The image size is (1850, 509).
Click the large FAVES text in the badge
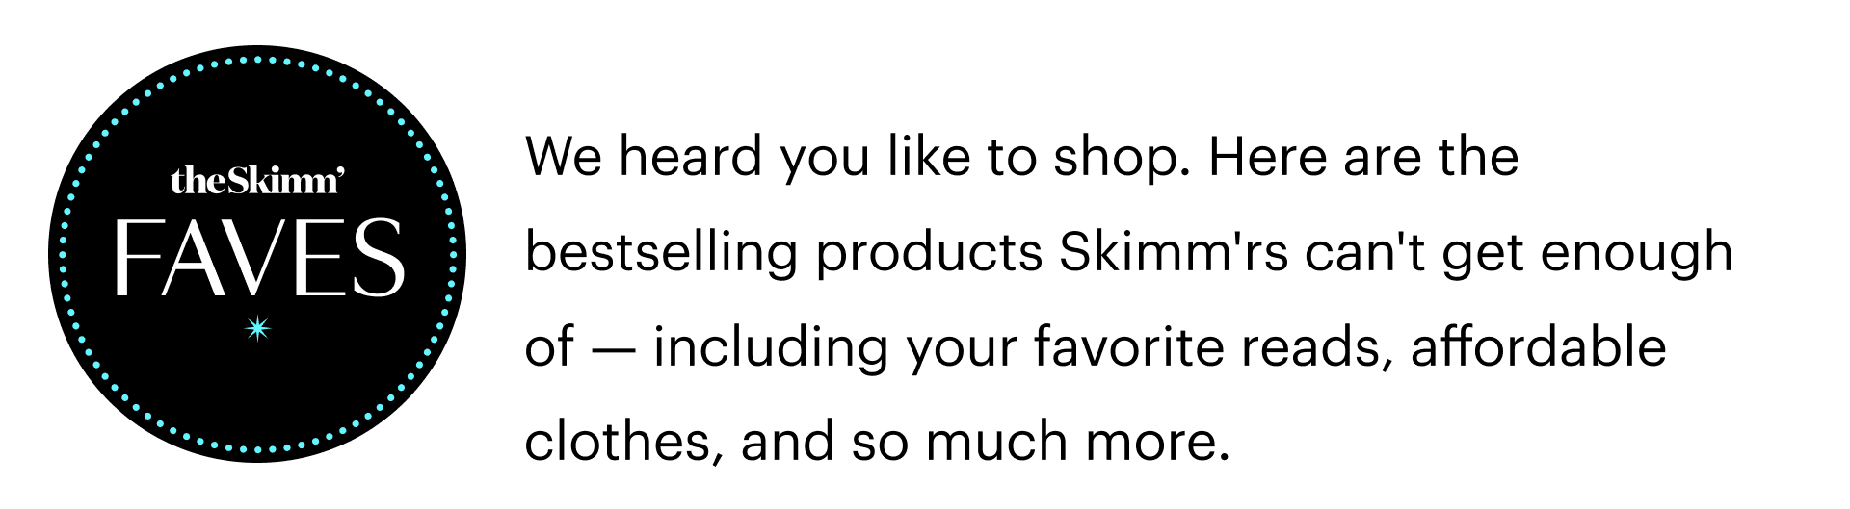point(258,258)
